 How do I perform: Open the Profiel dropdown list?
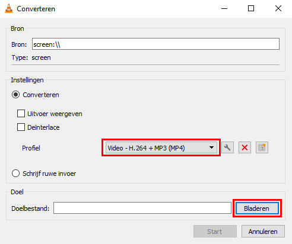coord(161,147)
